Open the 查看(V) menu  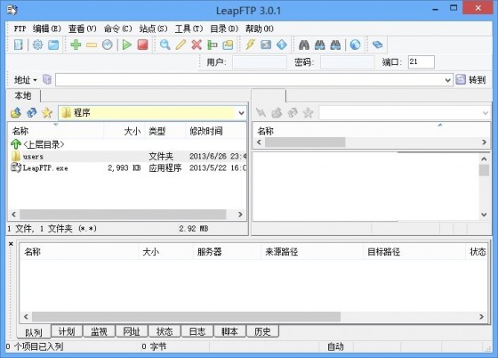(x=82, y=28)
